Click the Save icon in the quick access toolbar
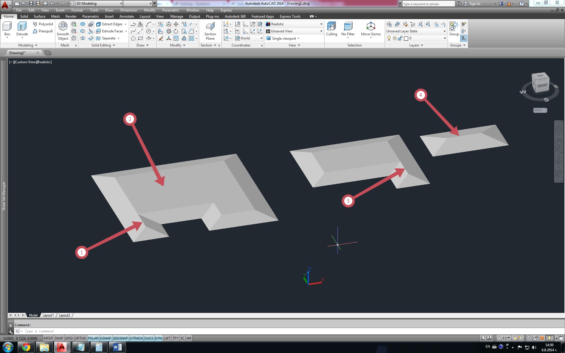This screenshot has height=353, width=565. (x=31, y=4)
